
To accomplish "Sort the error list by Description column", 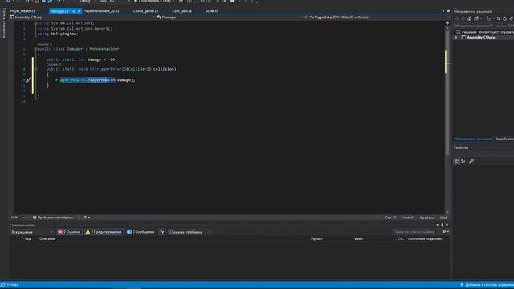I will click(x=47, y=239).
